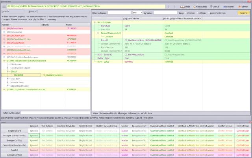Enable the Keep parent's siblings checkbox
The image size is (252, 158).
click(209, 13)
